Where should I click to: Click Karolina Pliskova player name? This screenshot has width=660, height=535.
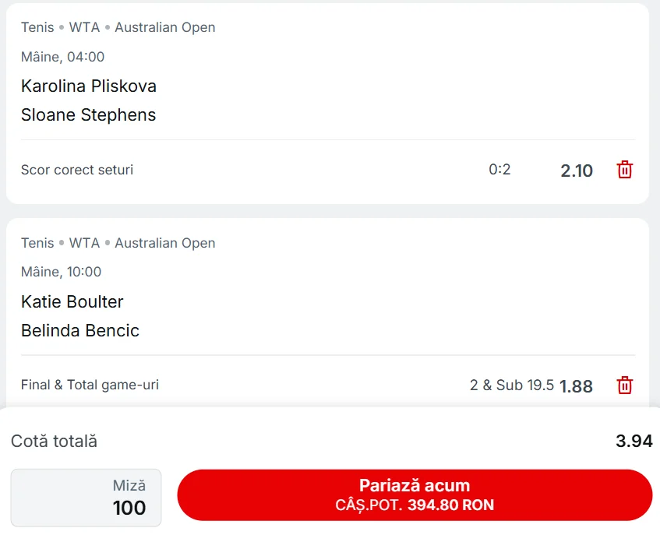pos(88,86)
